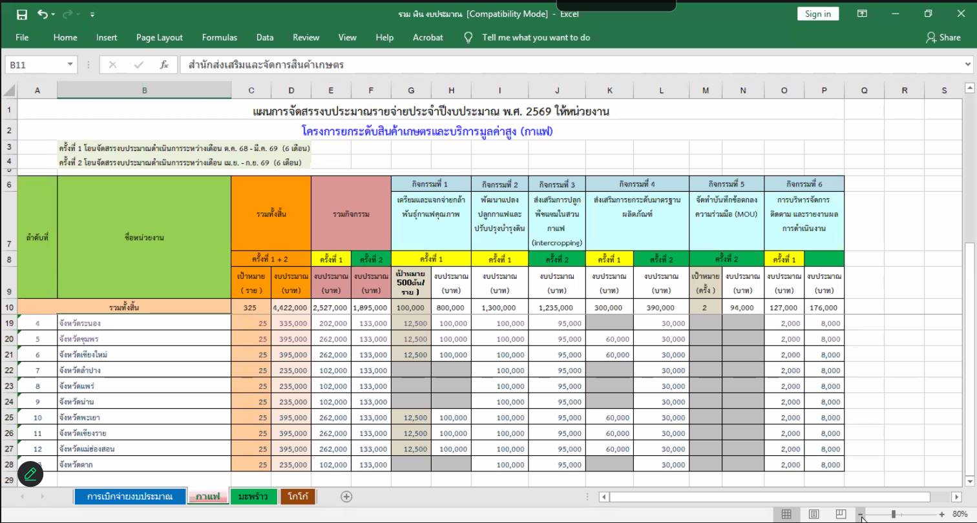This screenshot has width=977, height=523.
Task: Open the Formulas ribbon tab
Action: pos(219,37)
